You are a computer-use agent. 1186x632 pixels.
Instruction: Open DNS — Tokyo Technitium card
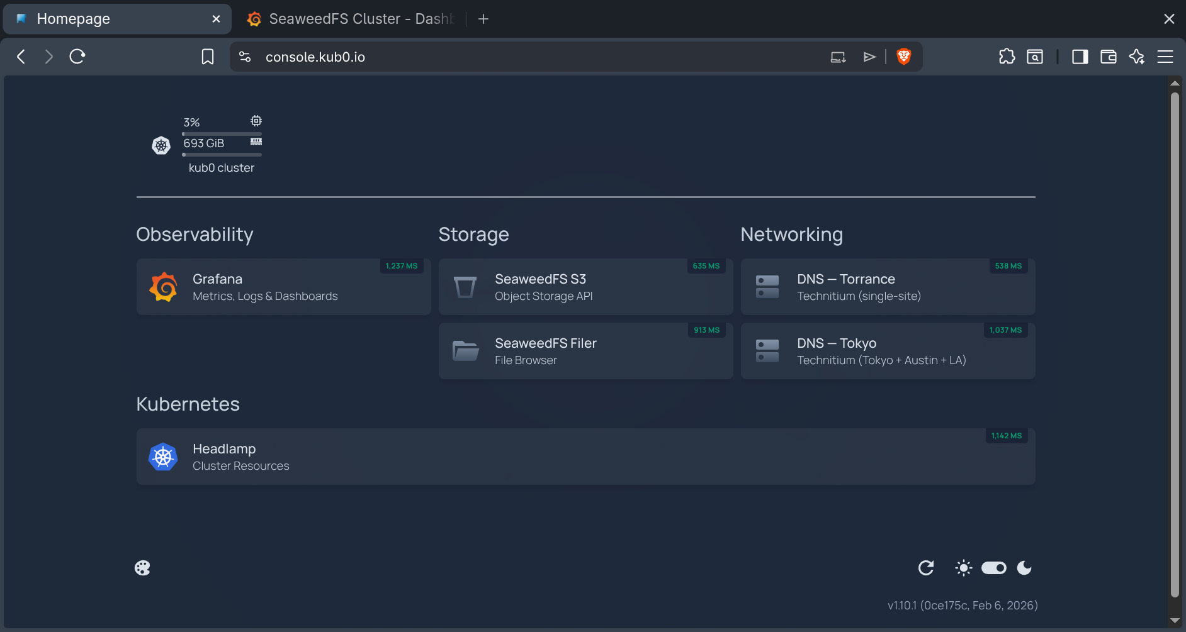point(888,351)
